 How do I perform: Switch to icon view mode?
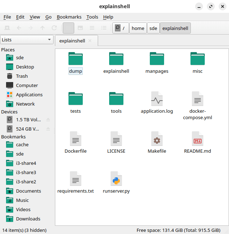68,28
